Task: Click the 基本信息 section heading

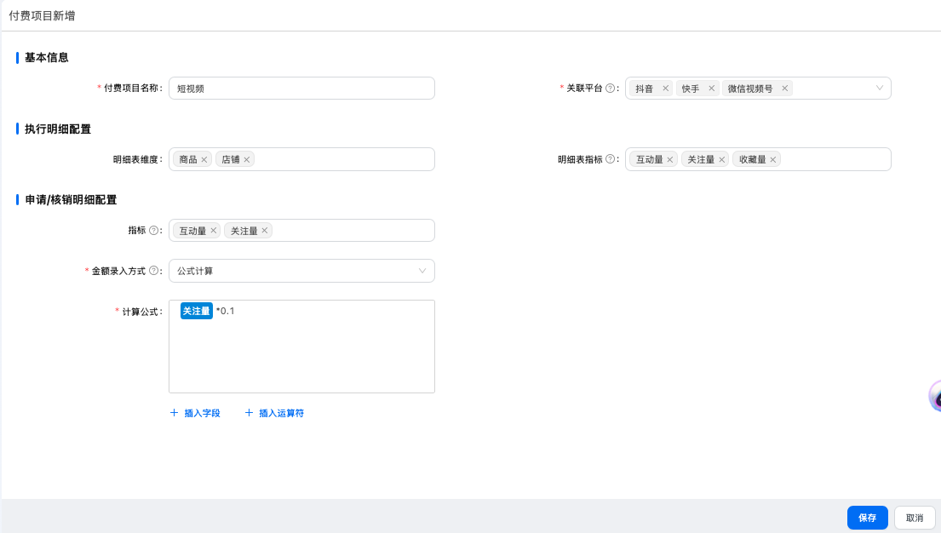Action: point(46,58)
